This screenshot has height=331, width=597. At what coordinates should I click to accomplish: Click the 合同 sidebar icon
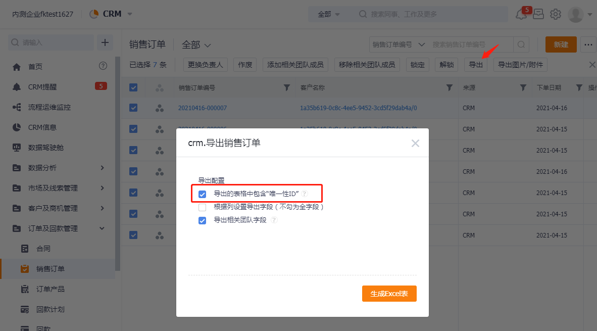[x=25, y=249]
